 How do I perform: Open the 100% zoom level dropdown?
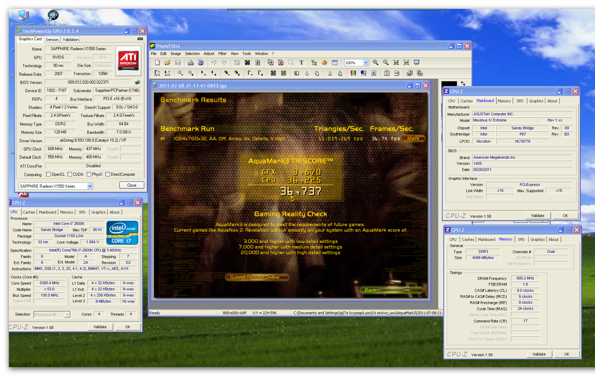pos(366,63)
